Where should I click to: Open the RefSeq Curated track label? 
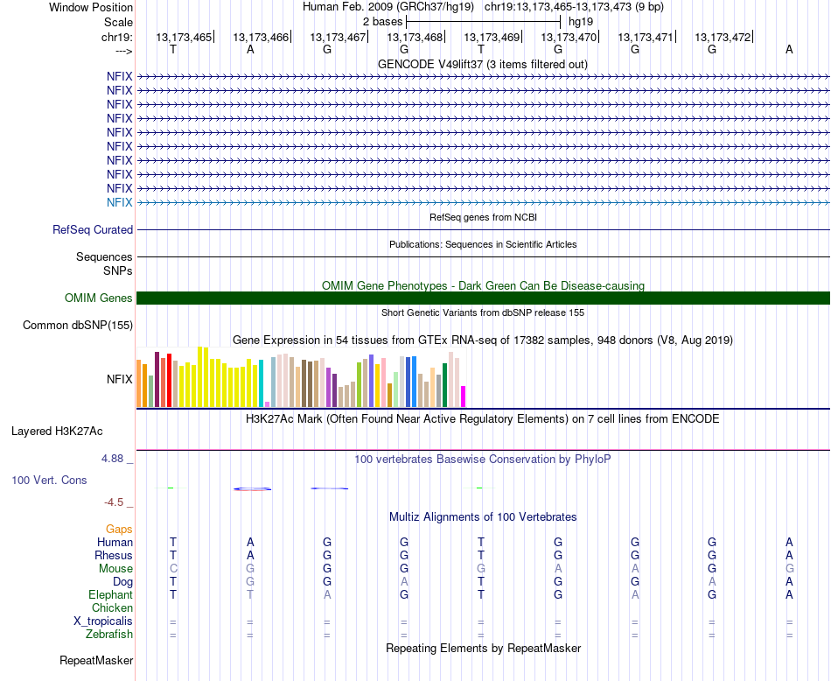(93, 230)
